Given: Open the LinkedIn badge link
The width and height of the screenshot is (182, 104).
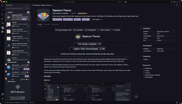Looking at the screenshot, I should coord(78,30).
